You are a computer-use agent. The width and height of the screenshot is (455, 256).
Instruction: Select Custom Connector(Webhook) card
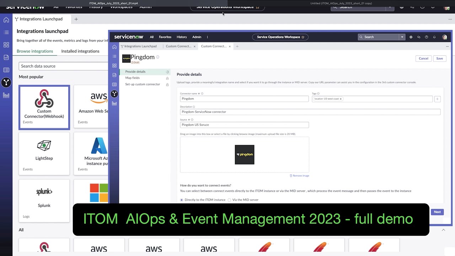point(44,107)
